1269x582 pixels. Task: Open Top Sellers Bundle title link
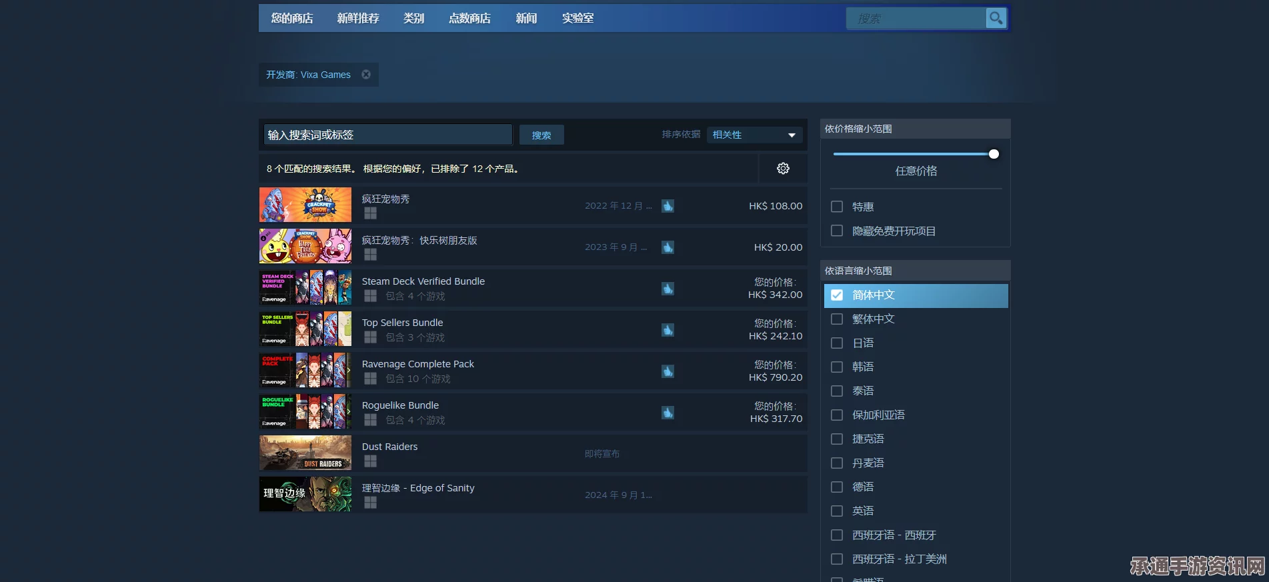tap(402, 323)
